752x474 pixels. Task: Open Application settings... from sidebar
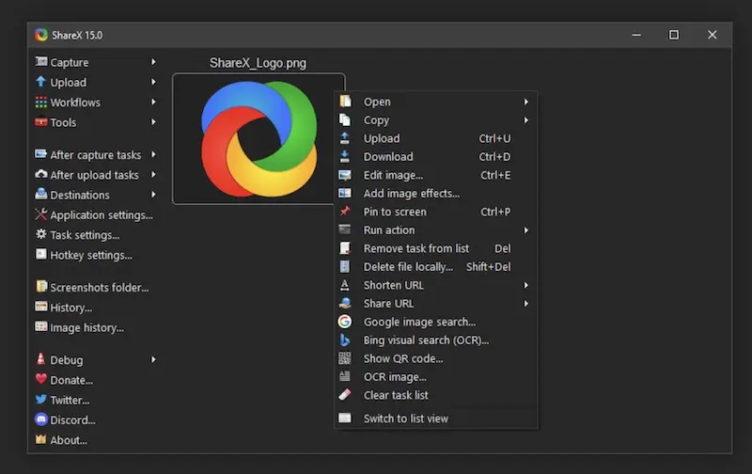pos(94,215)
